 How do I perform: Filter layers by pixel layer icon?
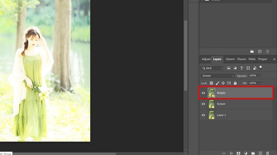click(x=229, y=68)
